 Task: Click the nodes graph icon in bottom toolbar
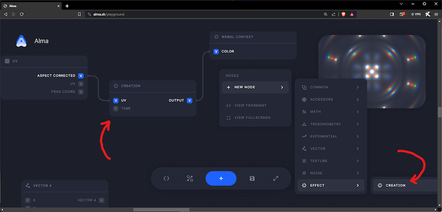coord(190,178)
